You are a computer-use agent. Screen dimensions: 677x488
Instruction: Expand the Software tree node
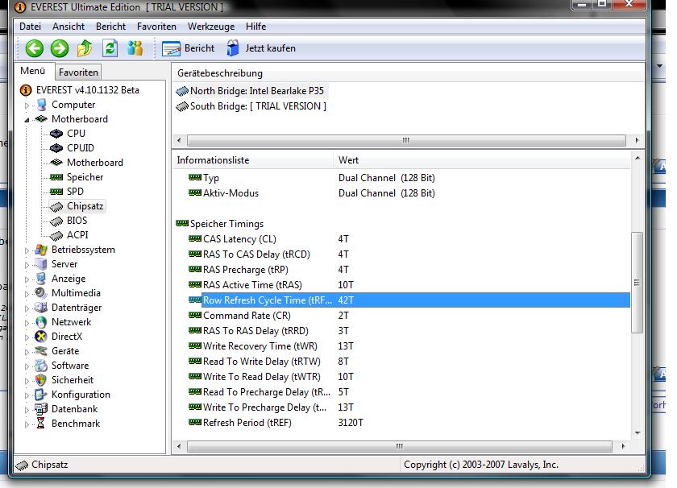27,366
